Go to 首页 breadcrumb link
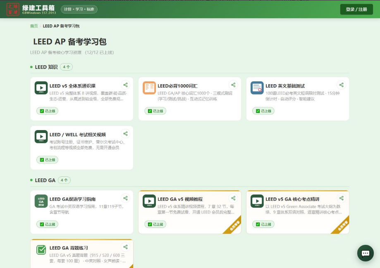 (34, 26)
